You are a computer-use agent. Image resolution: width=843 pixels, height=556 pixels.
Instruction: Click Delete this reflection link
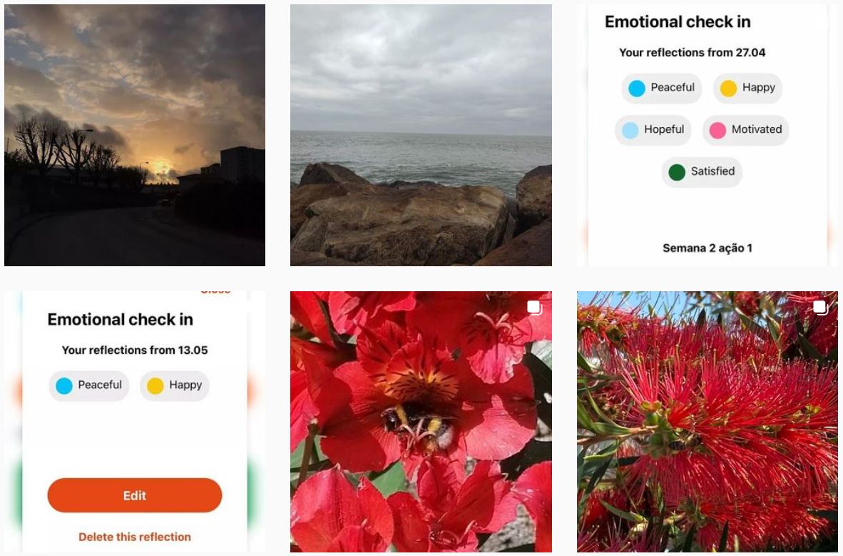click(x=134, y=537)
